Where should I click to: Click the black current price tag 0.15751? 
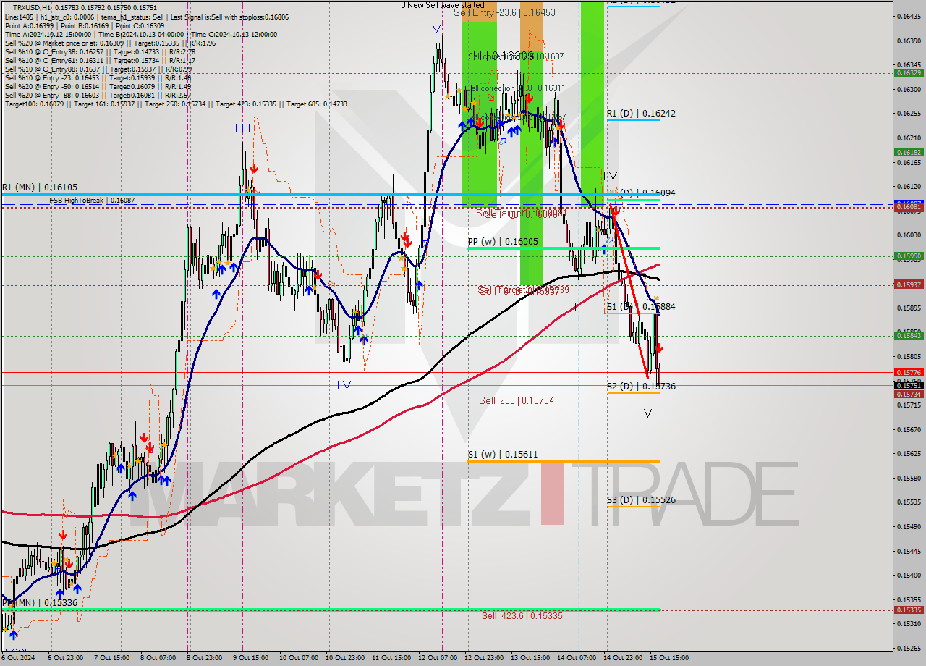point(909,386)
